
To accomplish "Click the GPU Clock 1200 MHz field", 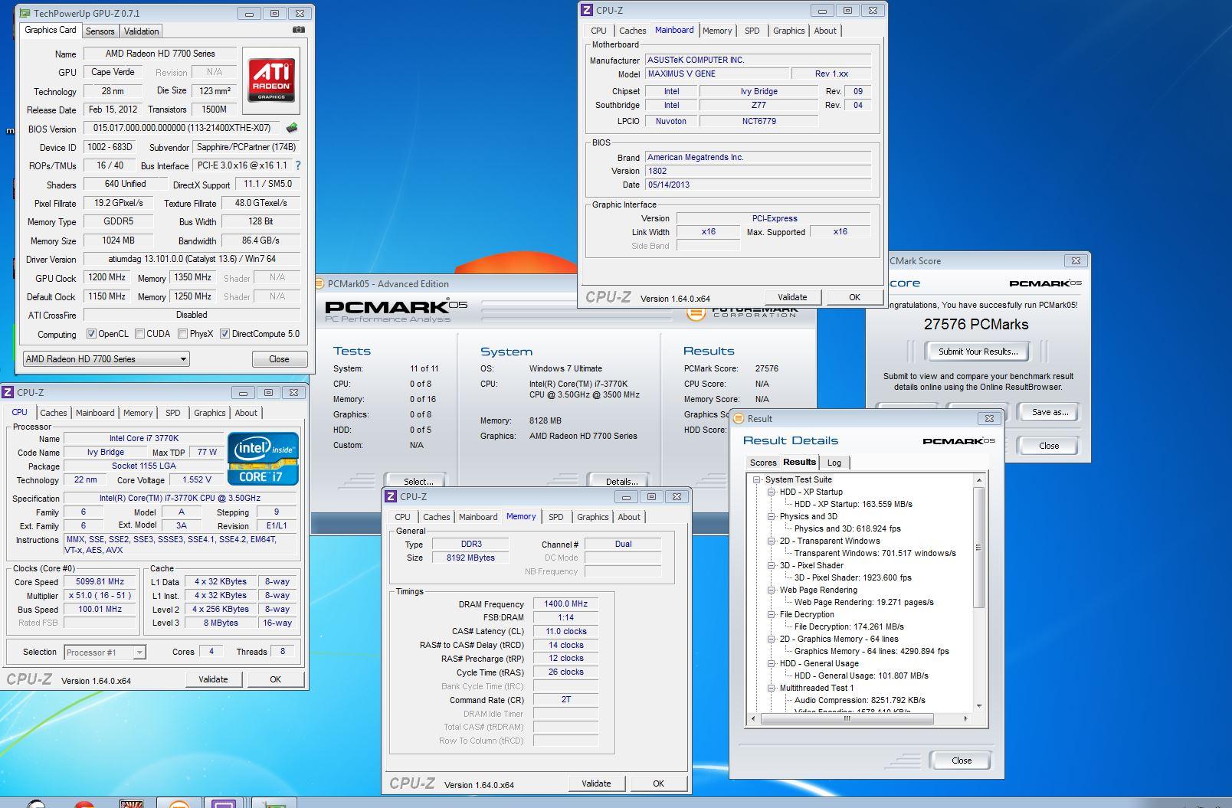I will [106, 277].
